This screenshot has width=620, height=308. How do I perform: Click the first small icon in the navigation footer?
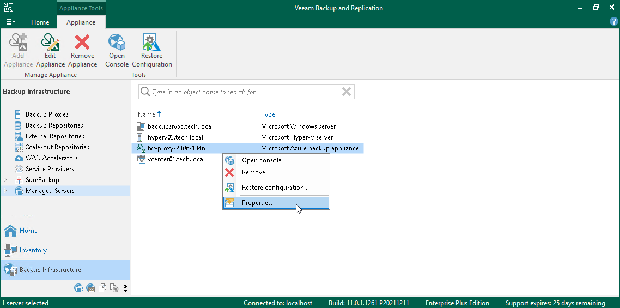(x=78, y=288)
